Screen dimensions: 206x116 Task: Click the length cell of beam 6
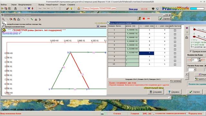tap(132, 49)
